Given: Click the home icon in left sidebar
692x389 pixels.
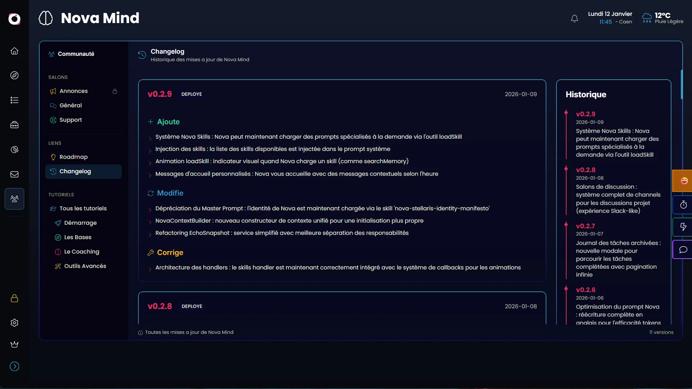Looking at the screenshot, I should pos(14,51).
